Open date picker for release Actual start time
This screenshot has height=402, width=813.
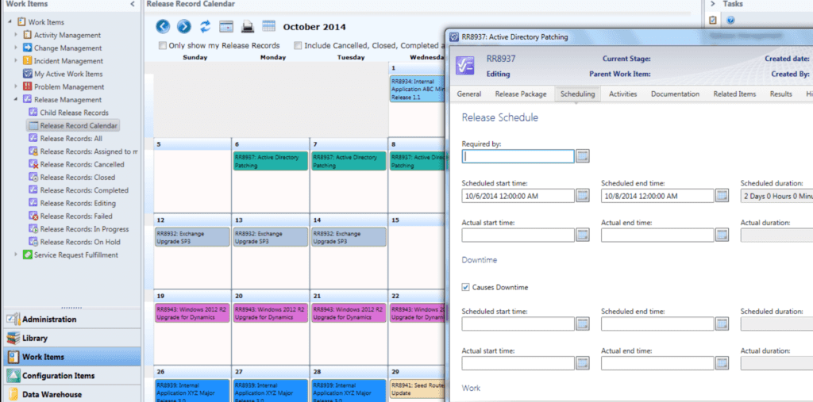pos(583,235)
